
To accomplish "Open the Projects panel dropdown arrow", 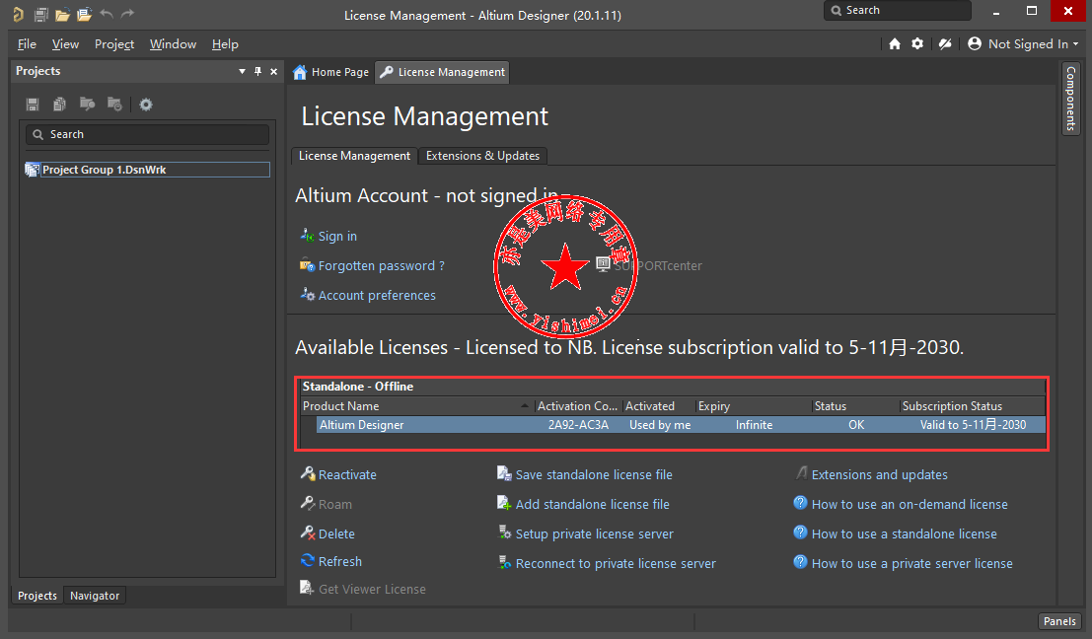I will [x=243, y=71].
